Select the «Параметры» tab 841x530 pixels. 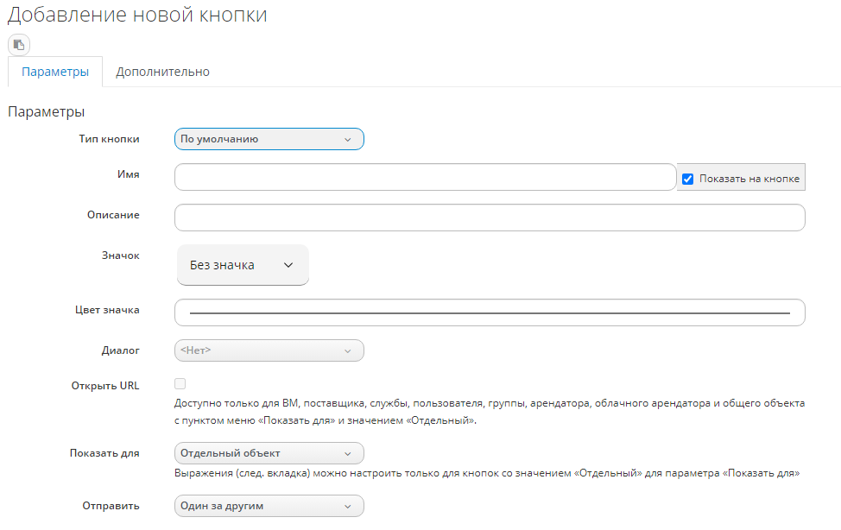coord(55,72)
